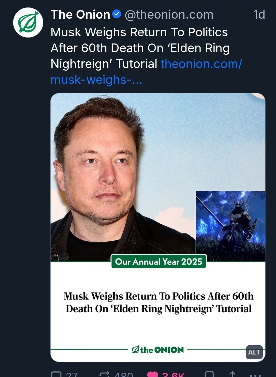Open the Elden Ring game inset image
276x377 pixels.
230,226
